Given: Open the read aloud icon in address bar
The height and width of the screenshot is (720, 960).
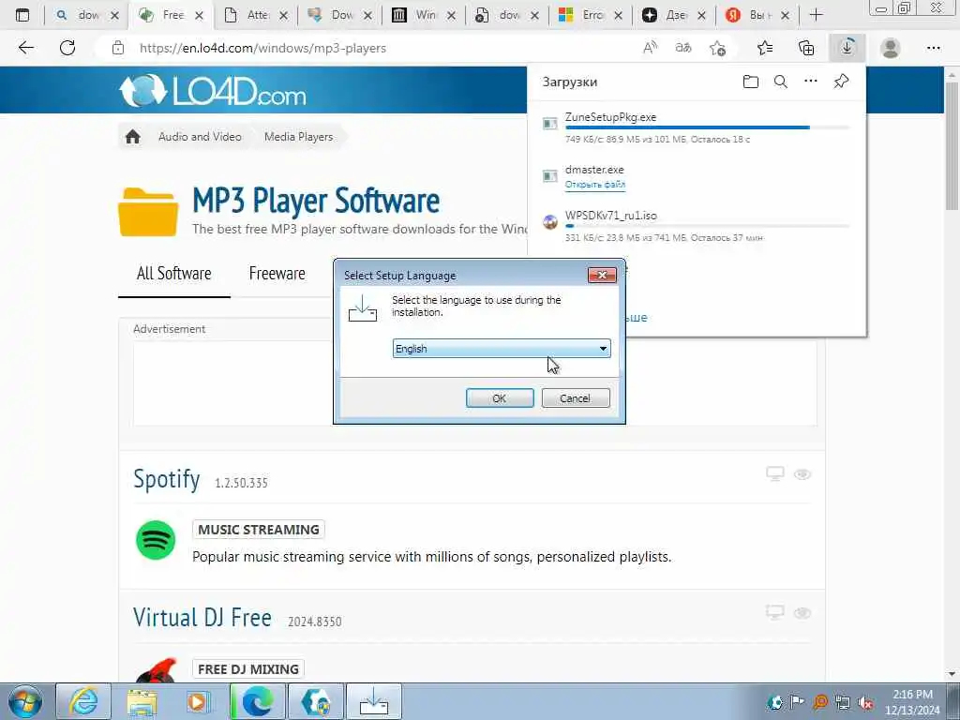Looking at the screenshot, I should [x=651, y=48].
